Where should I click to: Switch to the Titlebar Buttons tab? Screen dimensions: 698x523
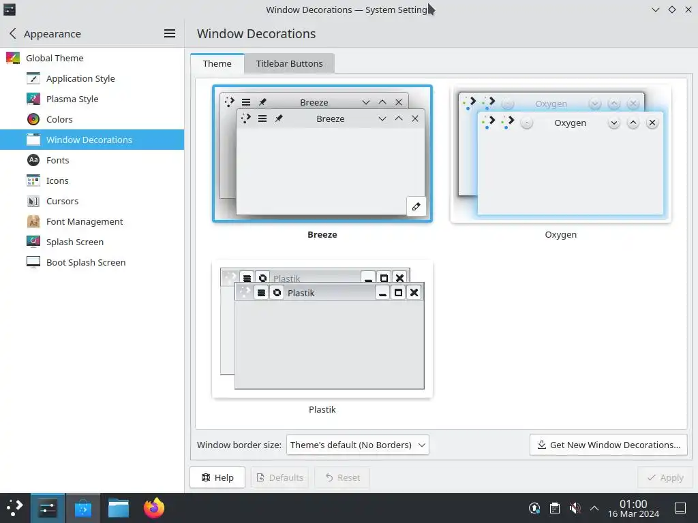point(289,63)
